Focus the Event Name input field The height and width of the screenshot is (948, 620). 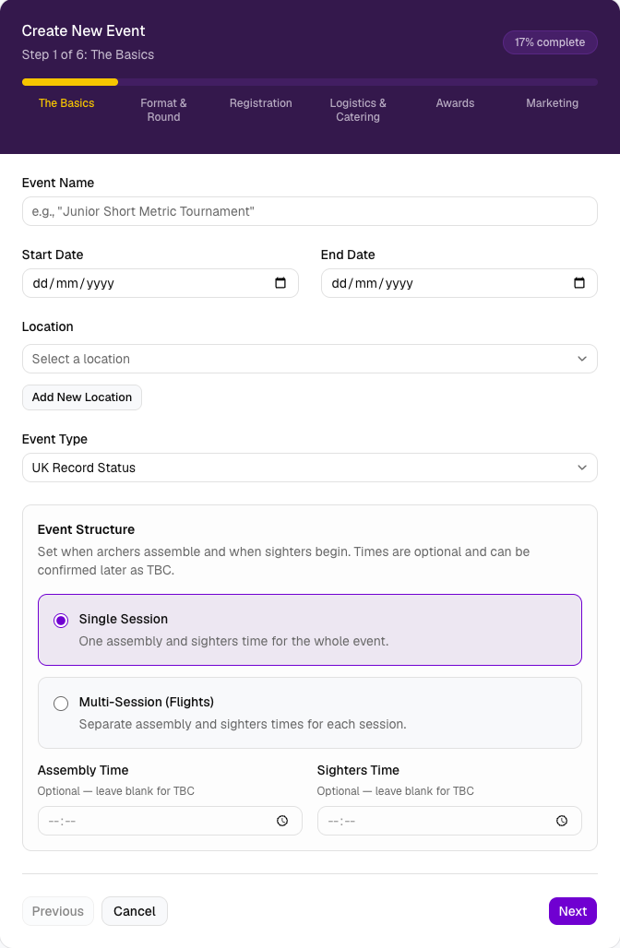pyautogui.click(x=310, y=211)
